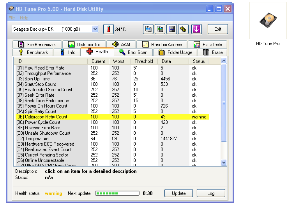Image resolution: width=295 pixels, height=219 pixels.
Task: Select the (0A) Spin Retry Count row
Action: pyautogui.click(x=112, y=111)
